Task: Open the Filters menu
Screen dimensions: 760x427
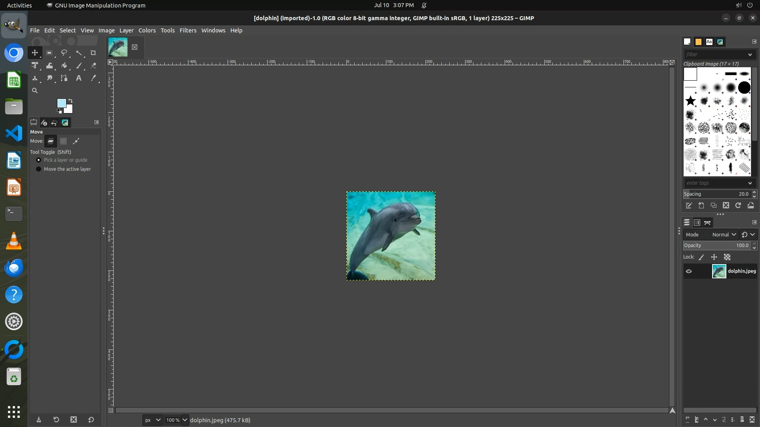Action: coord(188,30)
